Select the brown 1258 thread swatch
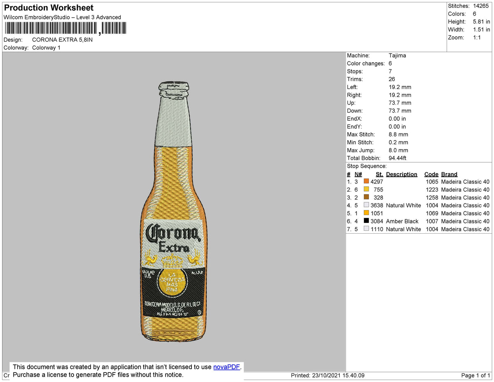 (x=366, y=197)
